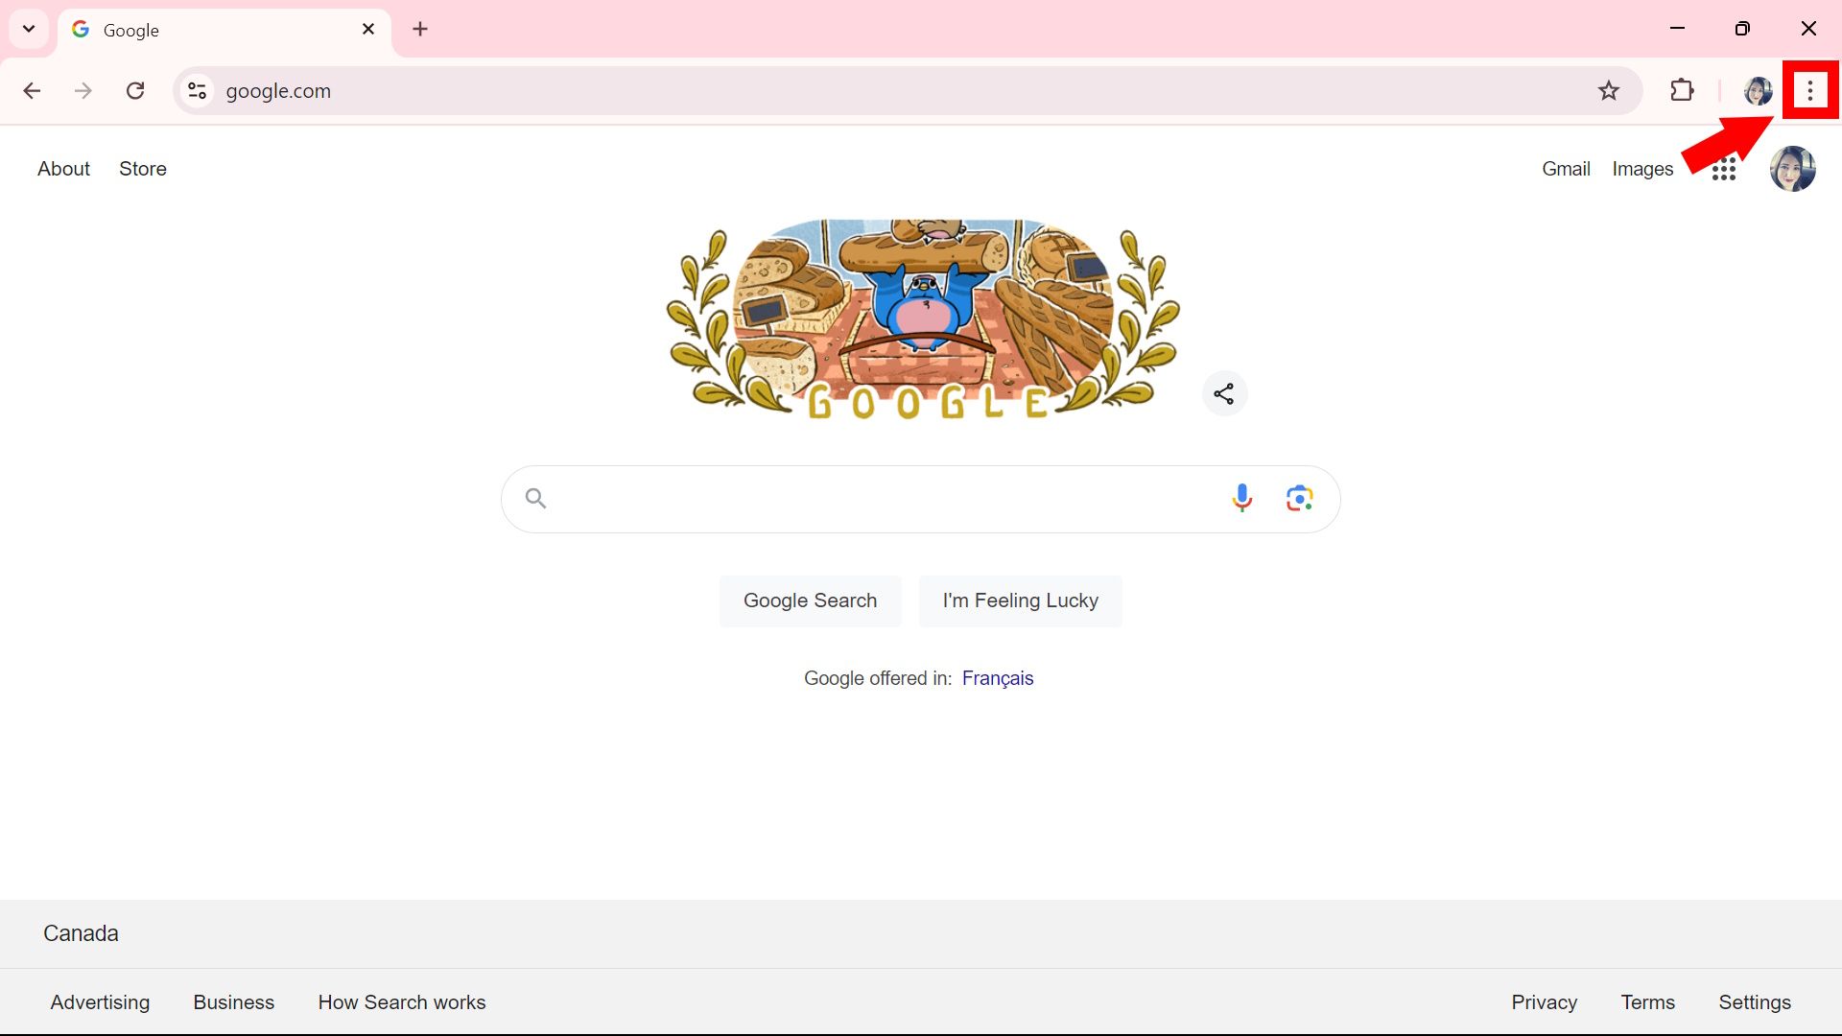1842x1036 pixels.
Task: Toggle forward navigation arrow button
Action: tap(83, 90)
